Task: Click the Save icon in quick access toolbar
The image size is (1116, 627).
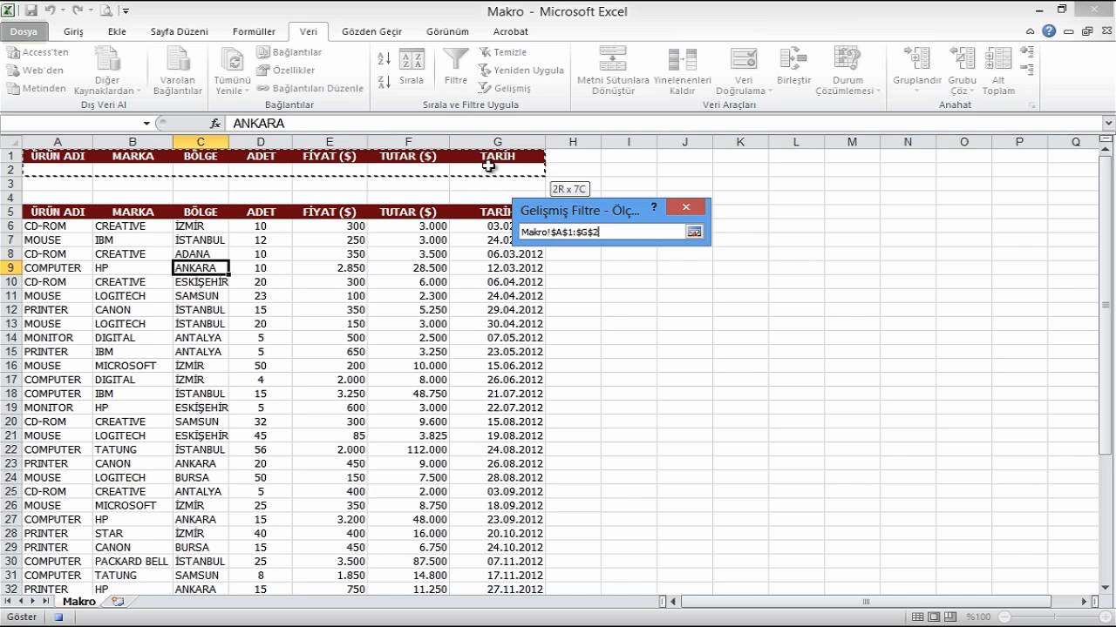Action: (x=31, y=11)
